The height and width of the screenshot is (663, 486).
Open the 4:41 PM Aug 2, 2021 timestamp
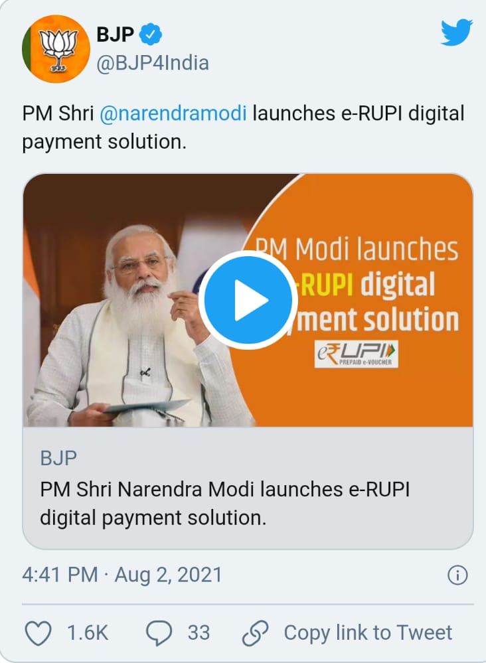(122, 575)
